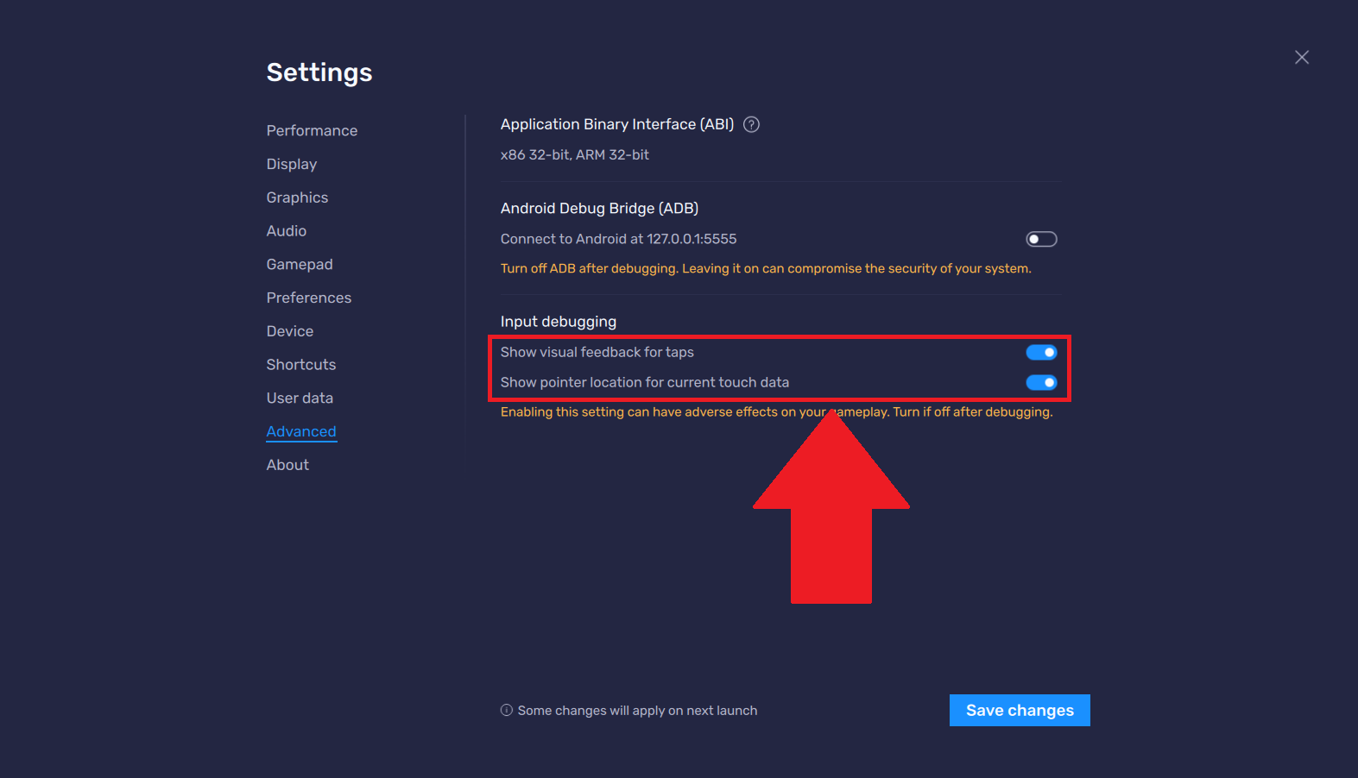The width and height of the screenshot is (1358, 778).
Task: Open the Performance settings section
Action: [x=312, y=130]
